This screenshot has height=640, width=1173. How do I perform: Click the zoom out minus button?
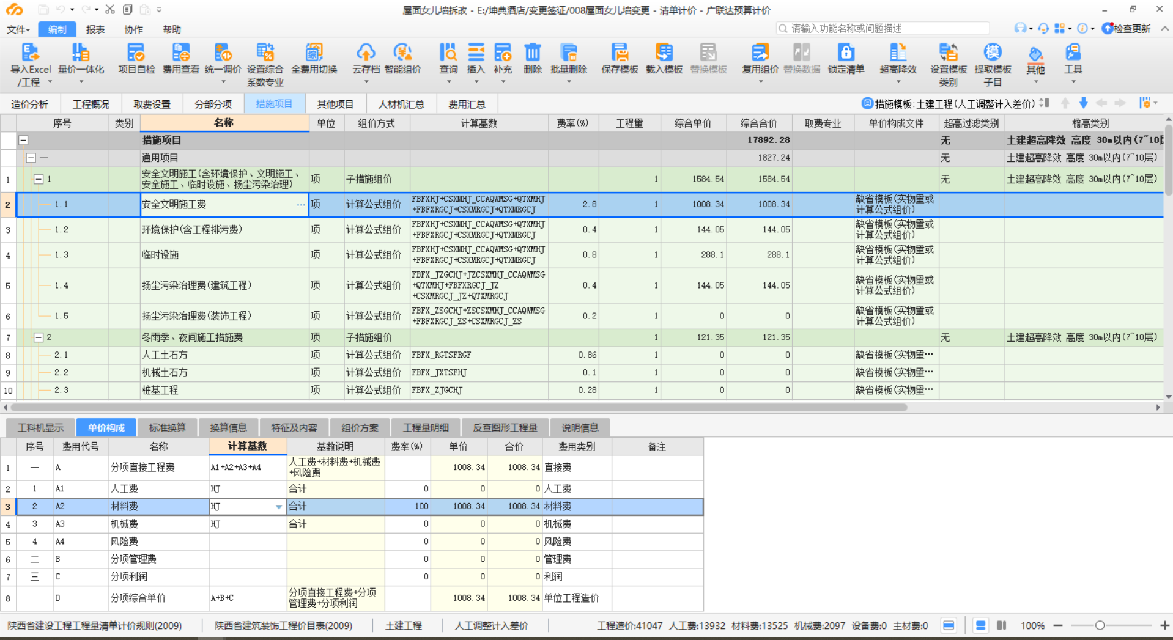(x=1058, y=625)
